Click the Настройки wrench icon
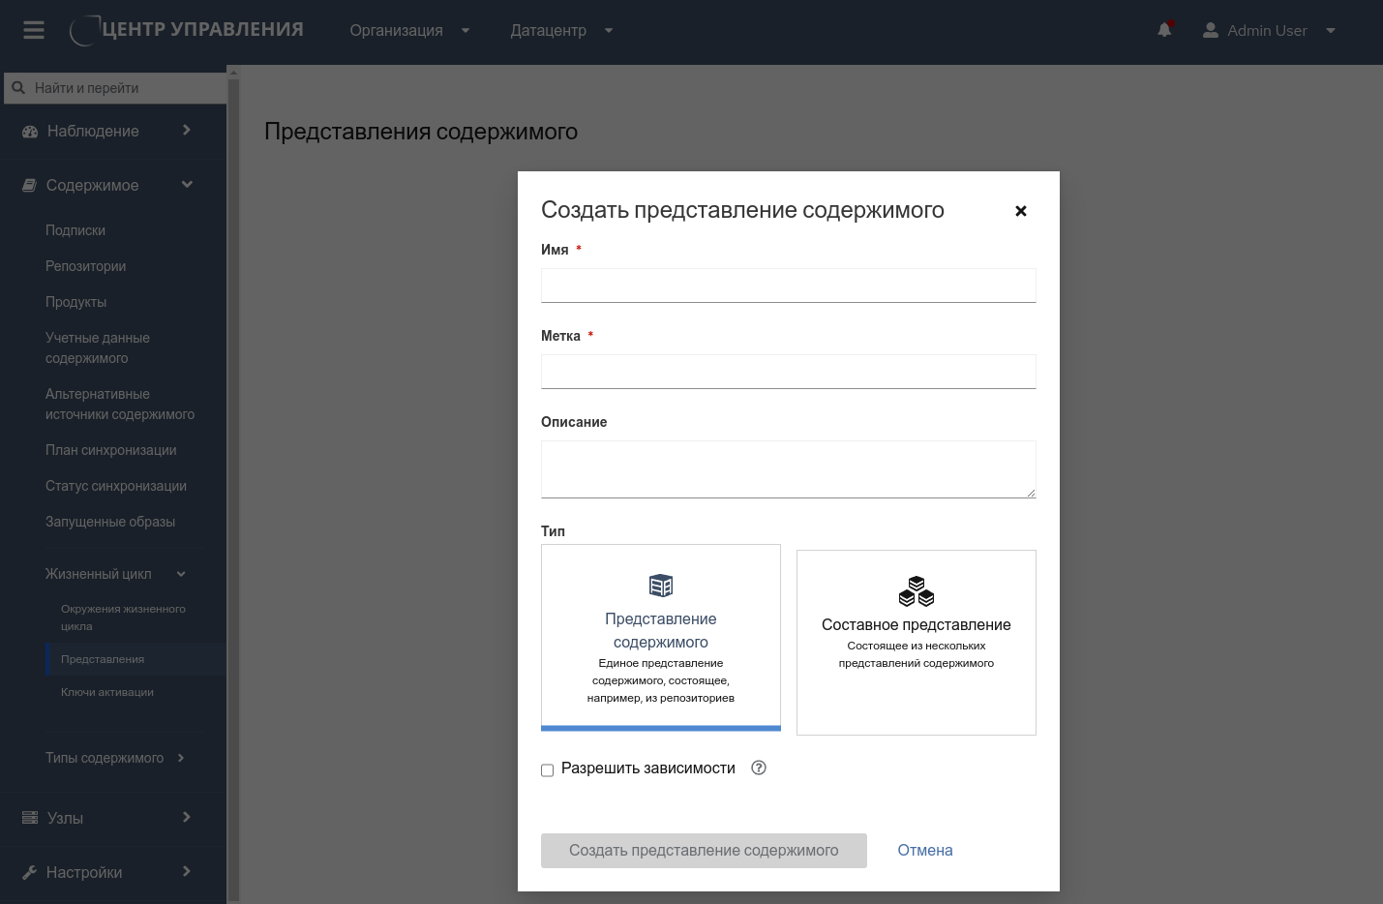The height and width of the screenshot is (904, 1383). point(30,872)
